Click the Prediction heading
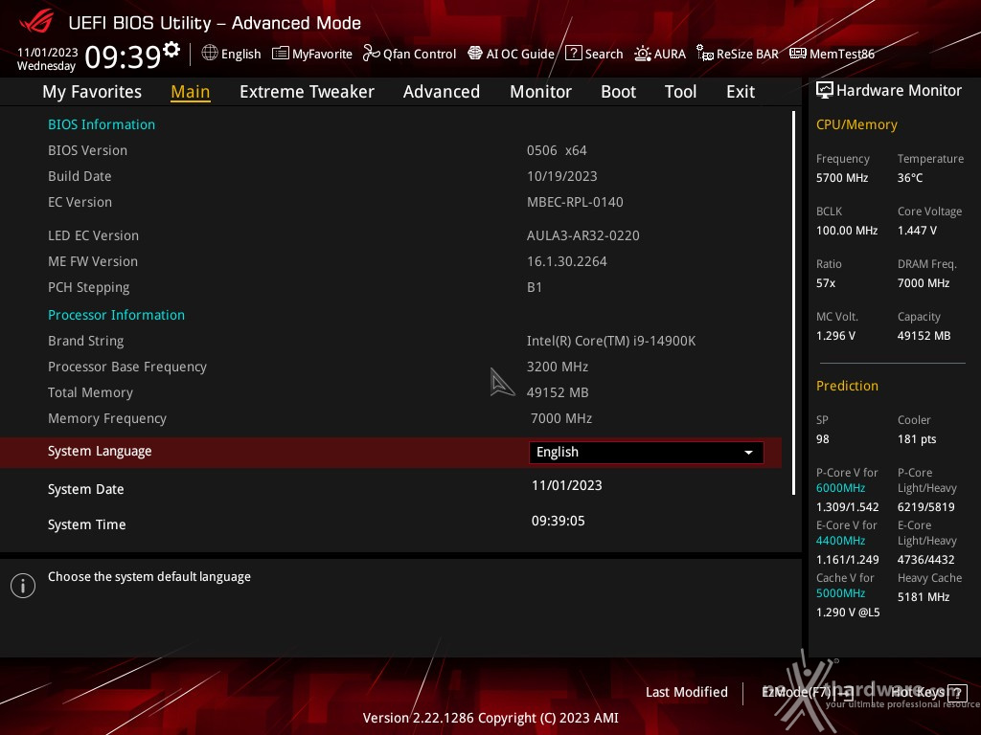 (x=847, y=387)
